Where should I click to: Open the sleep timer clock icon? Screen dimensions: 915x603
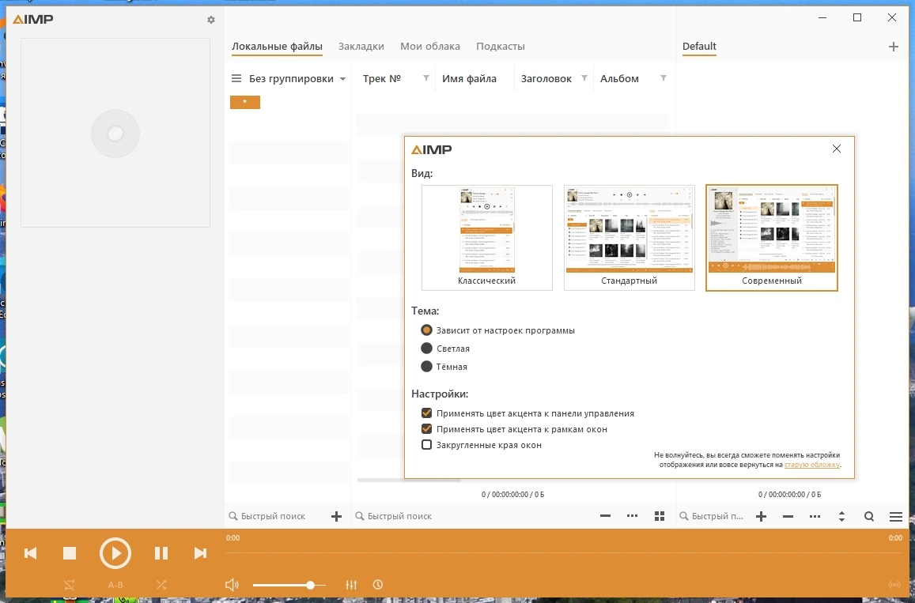tap(377, 584)
